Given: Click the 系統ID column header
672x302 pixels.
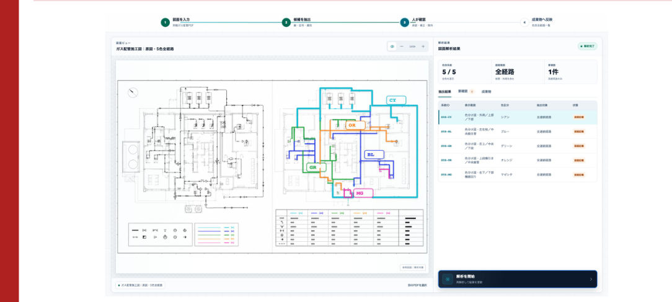Looking at the screenshot, I should click(x=445, y=105).
